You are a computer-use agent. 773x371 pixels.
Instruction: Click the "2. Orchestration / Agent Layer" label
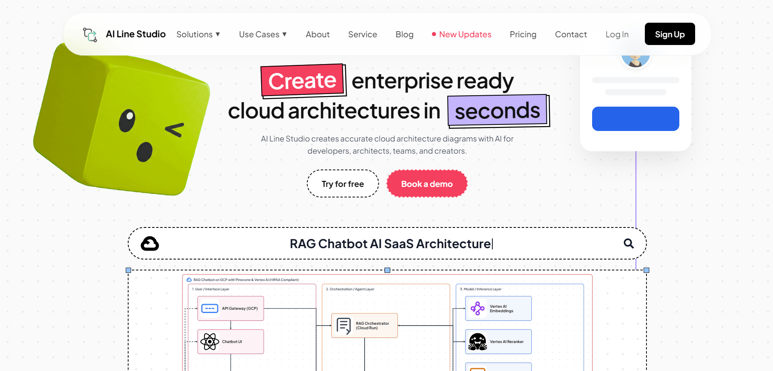[350, 289]
